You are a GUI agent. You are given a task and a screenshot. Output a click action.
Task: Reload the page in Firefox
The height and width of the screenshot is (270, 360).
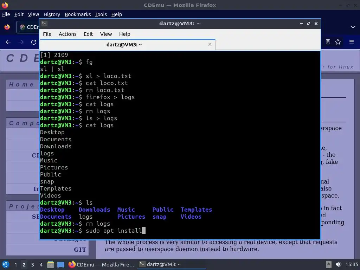point(34,42)
